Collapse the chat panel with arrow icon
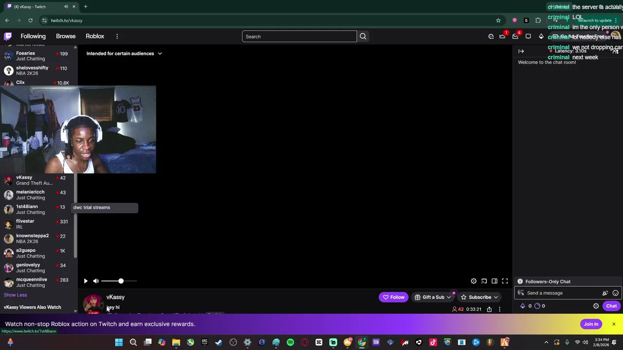The image size is (623, 350). (521, 51)
